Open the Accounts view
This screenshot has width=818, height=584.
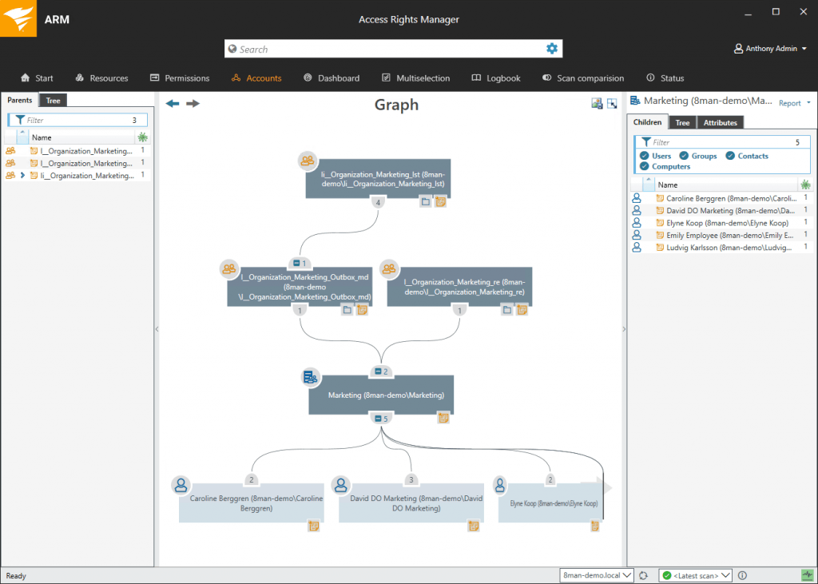[256, 77]
